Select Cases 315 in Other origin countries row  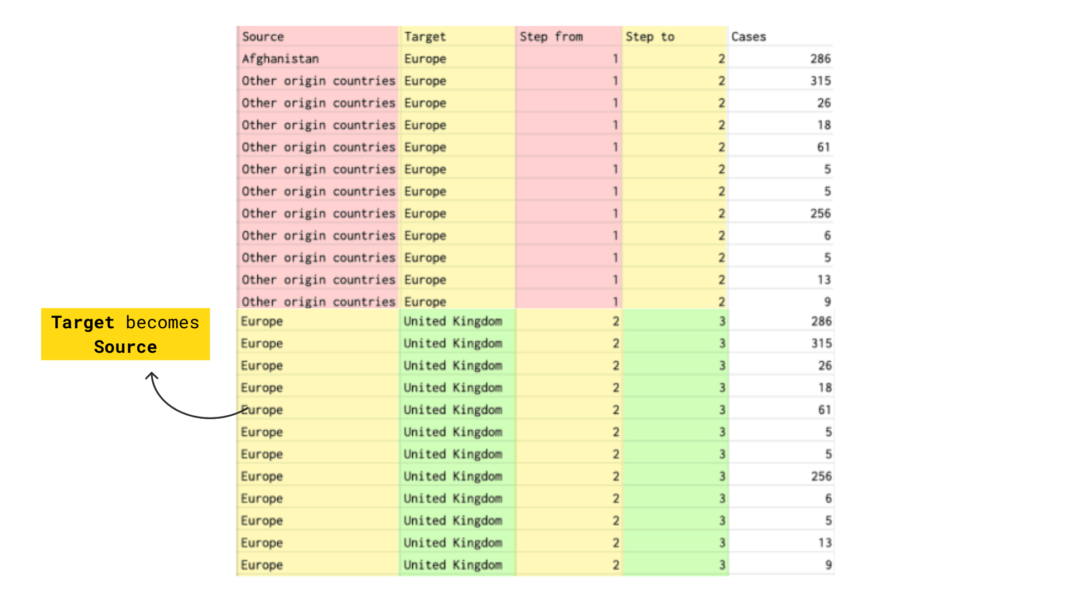(820, 81)
